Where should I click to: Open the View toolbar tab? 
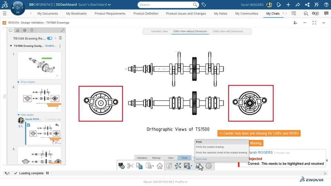tap(171, 158)
